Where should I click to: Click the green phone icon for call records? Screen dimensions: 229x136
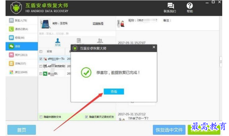click(x=11, y=29)
